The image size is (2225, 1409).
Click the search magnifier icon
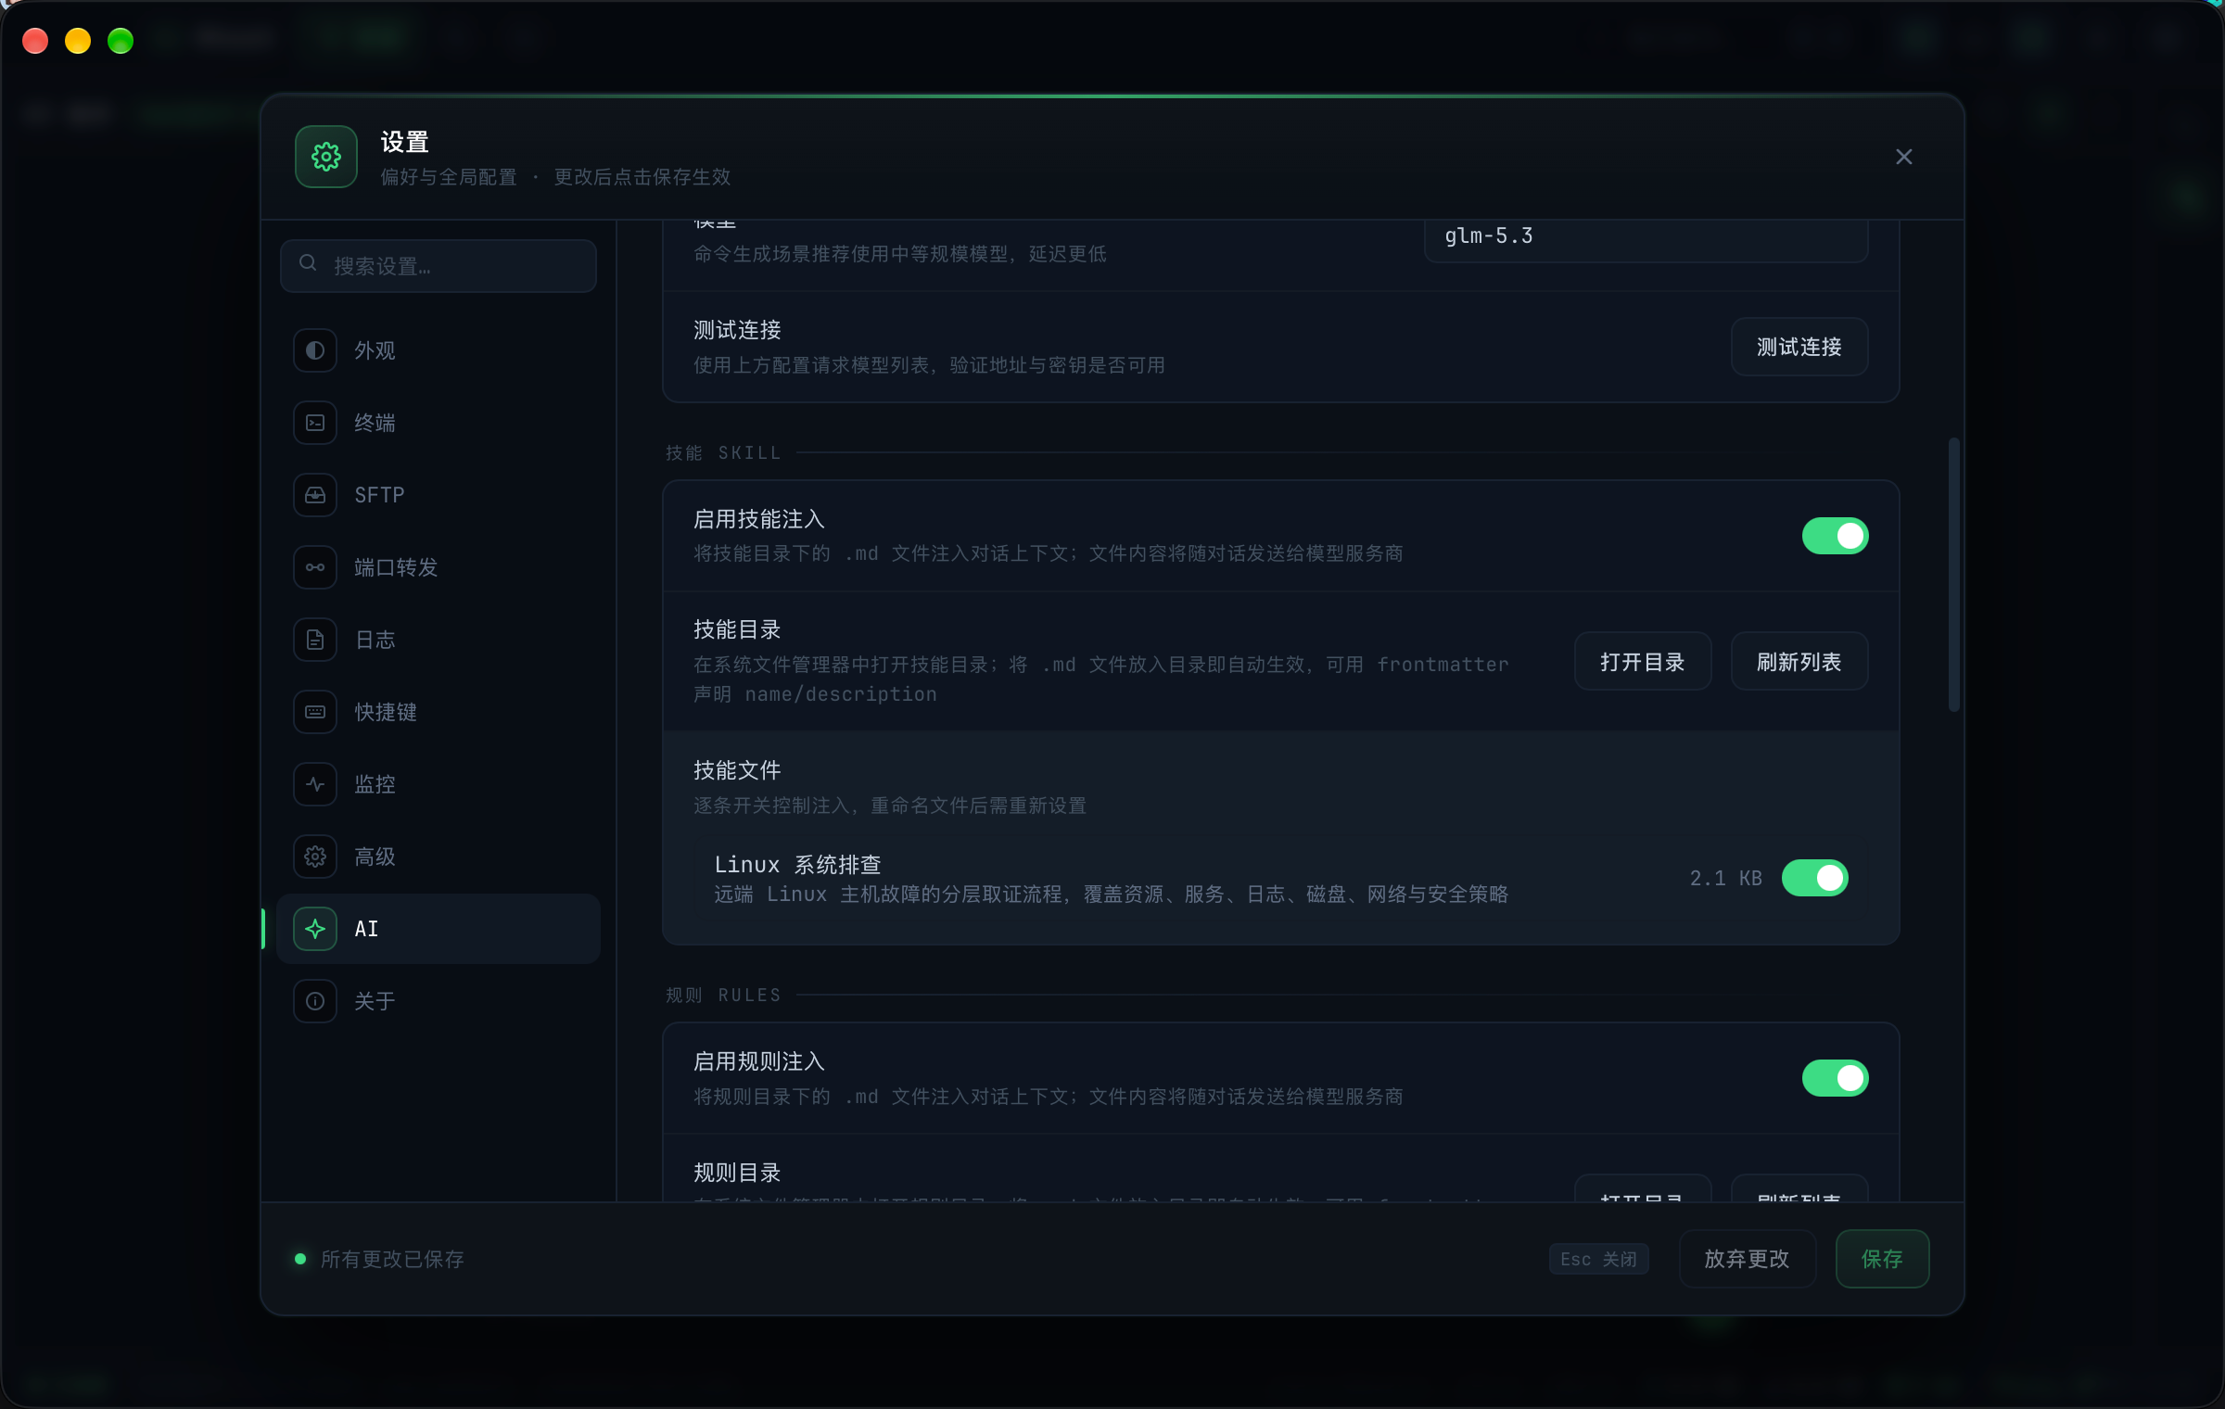tap(309, 264)
